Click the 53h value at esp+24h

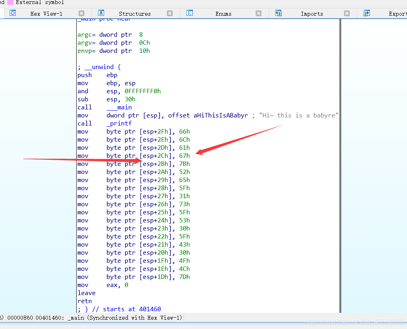click(185, 220)
